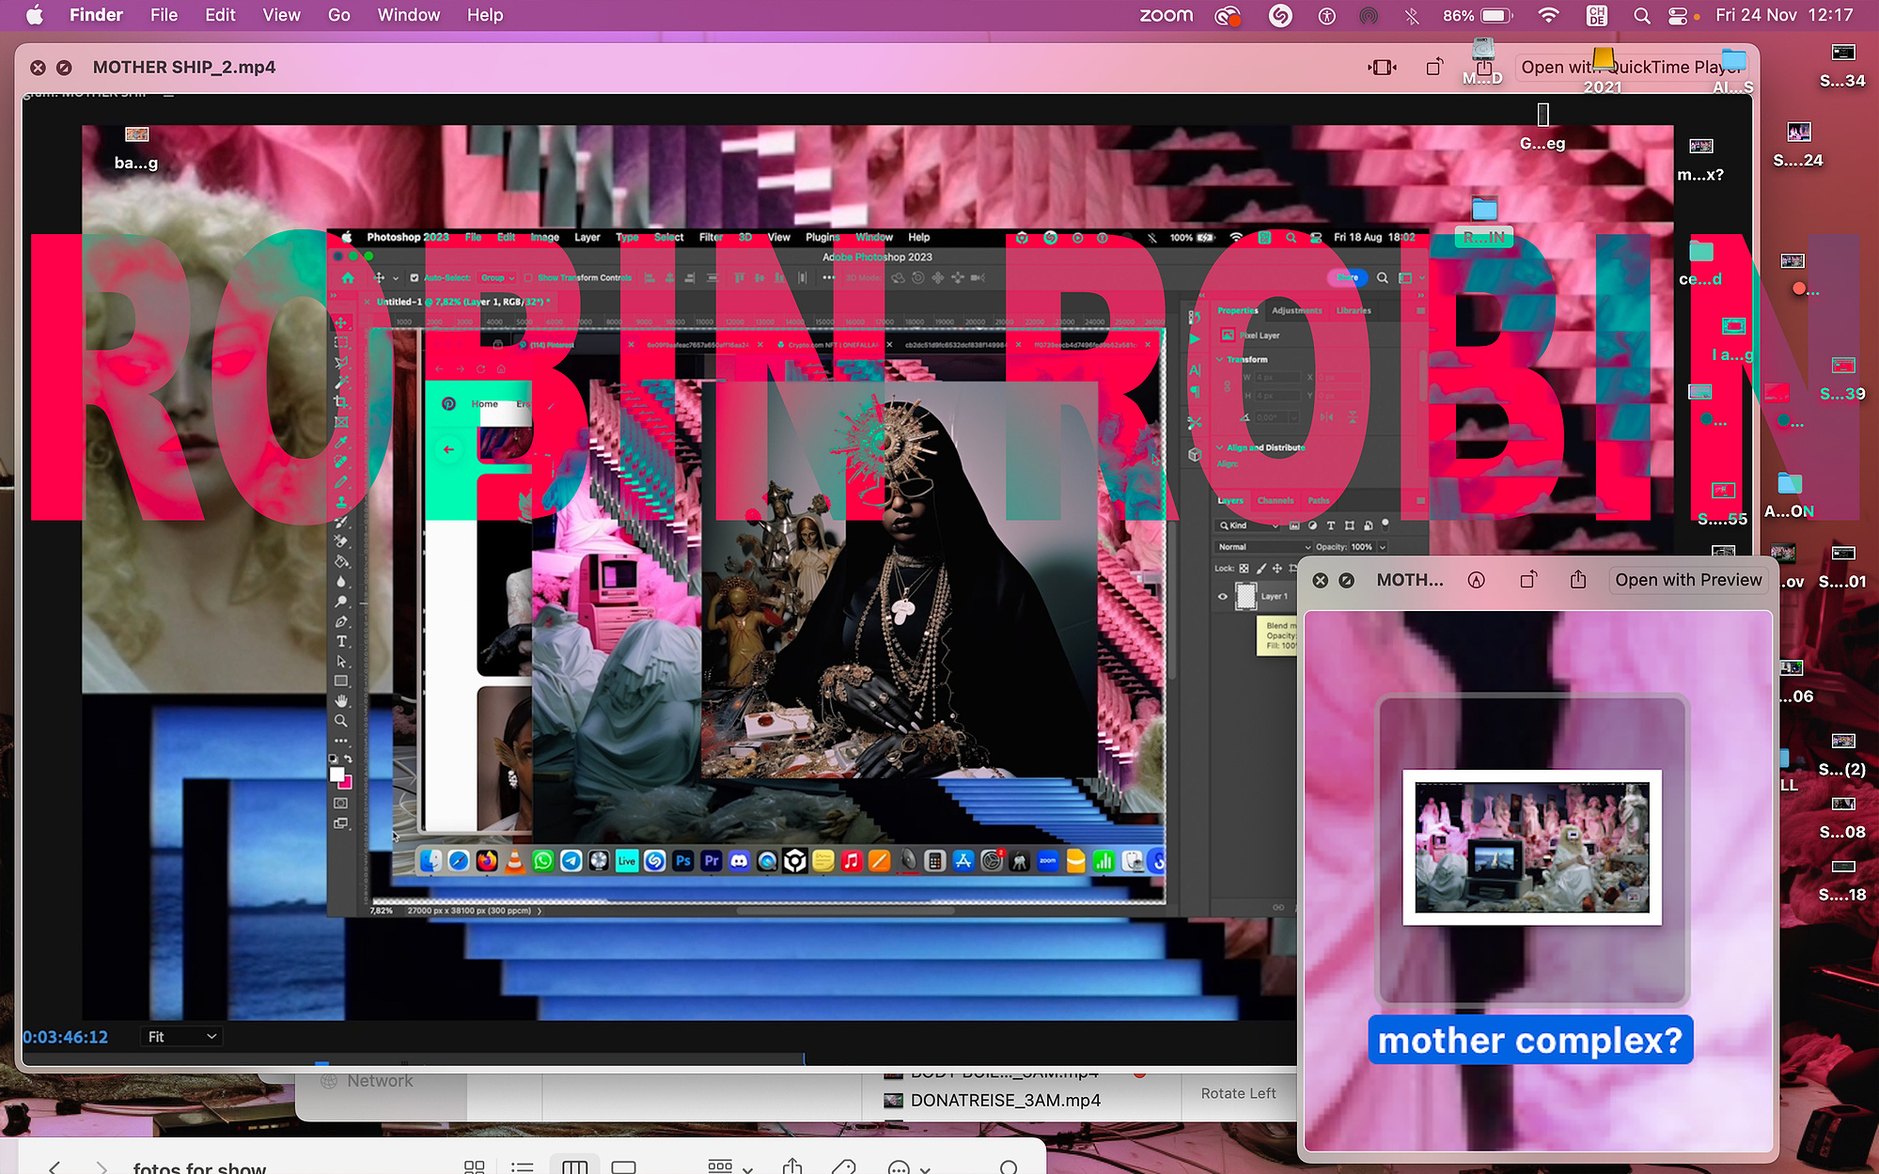Switch to Channels tab in video's Photoshop
1879x1174 pixels.
(x=1275, y=501)
